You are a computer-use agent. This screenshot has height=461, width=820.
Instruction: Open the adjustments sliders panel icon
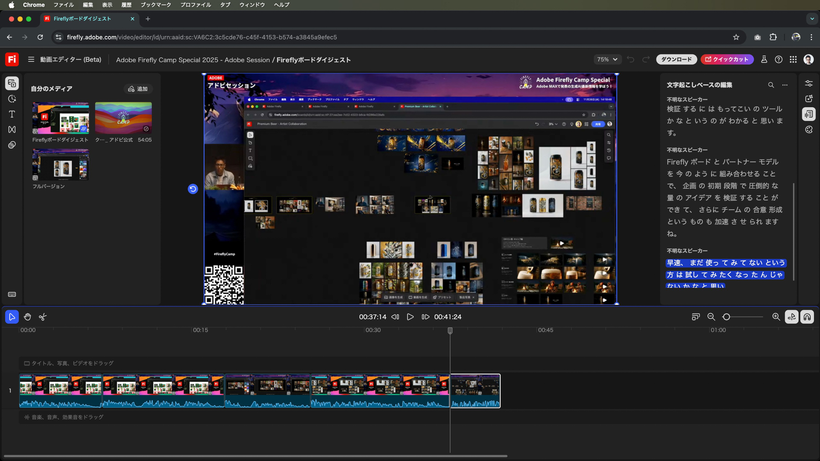(809, 83)
